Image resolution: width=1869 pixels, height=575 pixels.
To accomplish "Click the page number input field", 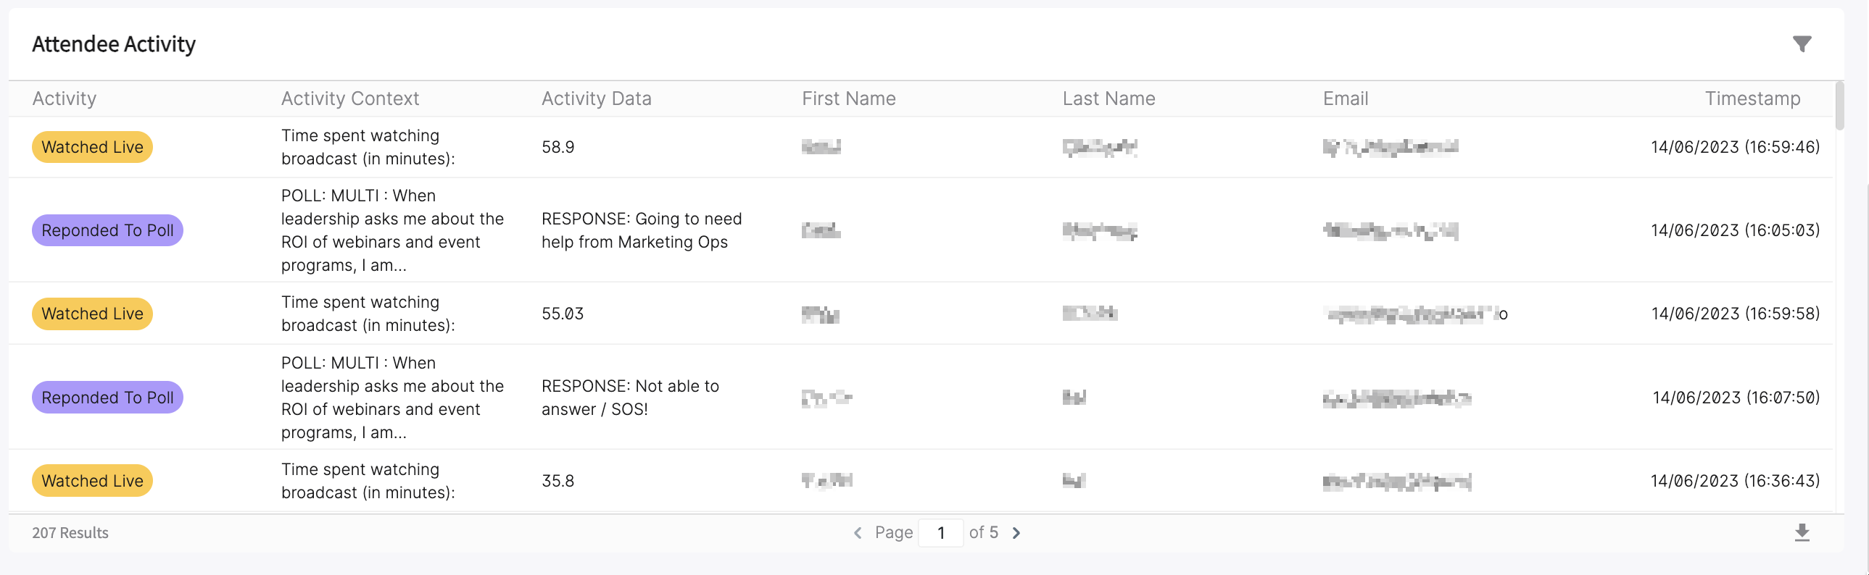I will pos(940,533).
